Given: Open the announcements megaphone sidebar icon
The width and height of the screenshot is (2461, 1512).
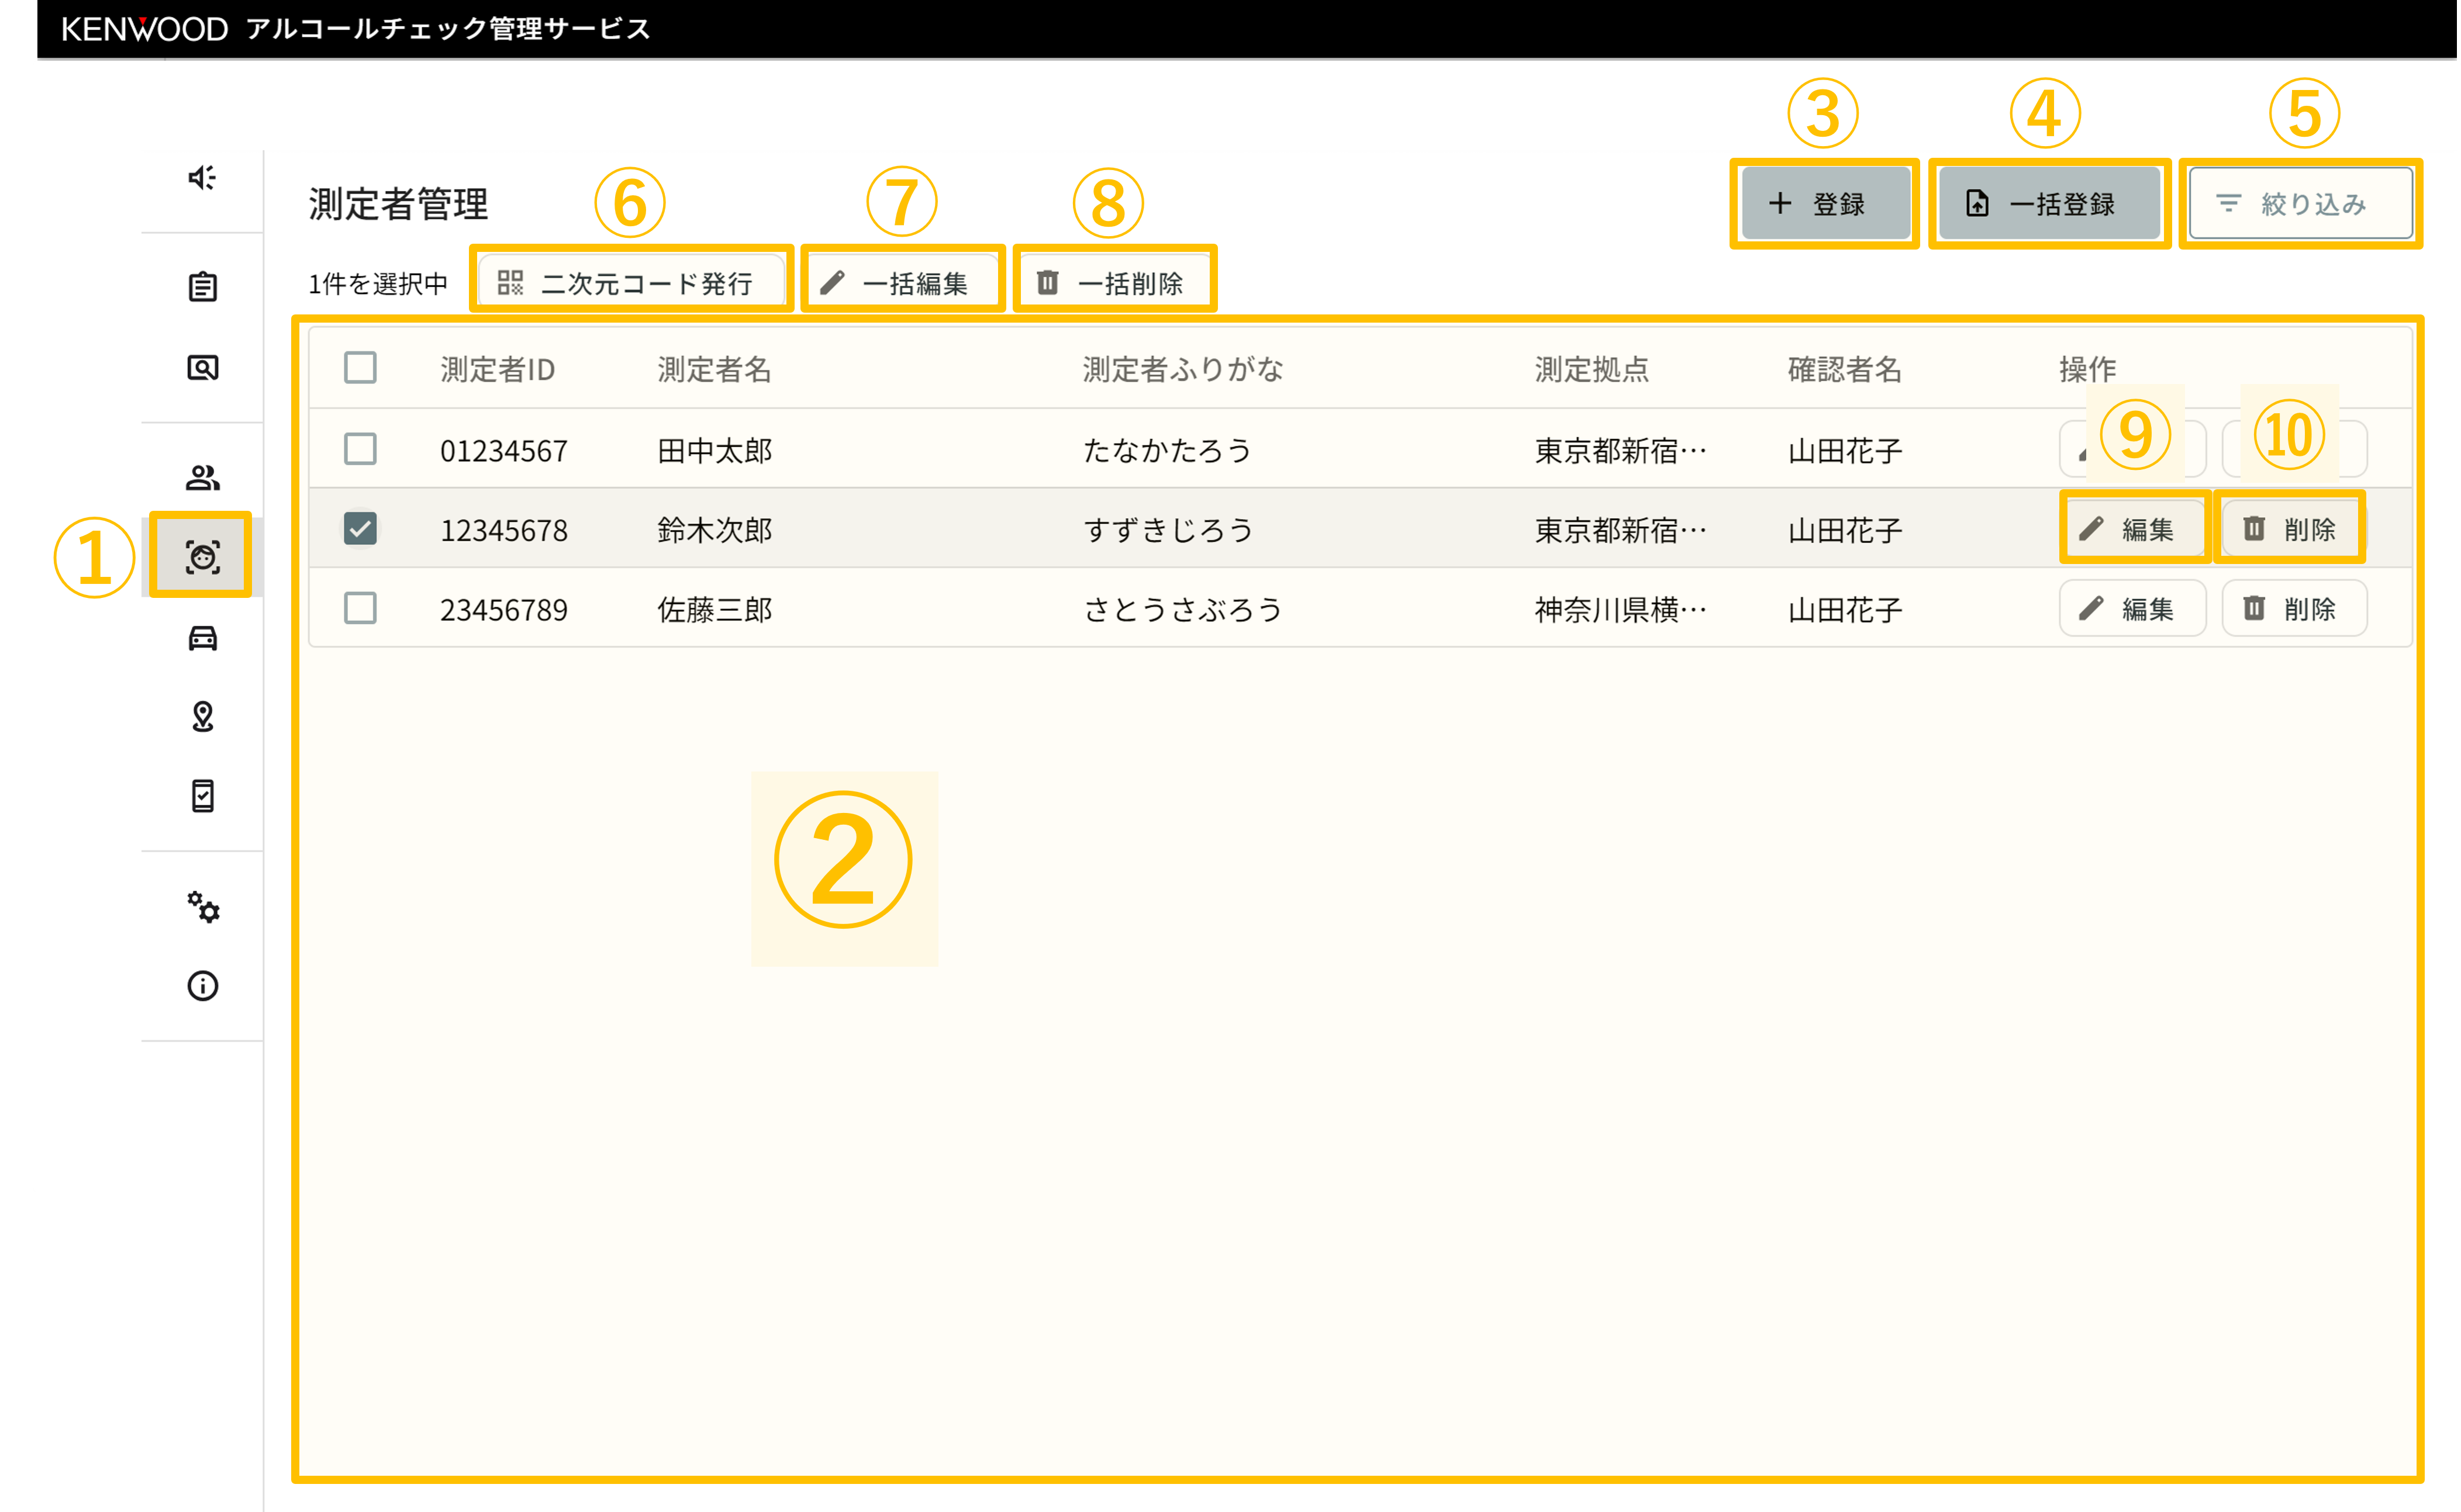Looking at the screenshot, I should [x=202, y=178].
